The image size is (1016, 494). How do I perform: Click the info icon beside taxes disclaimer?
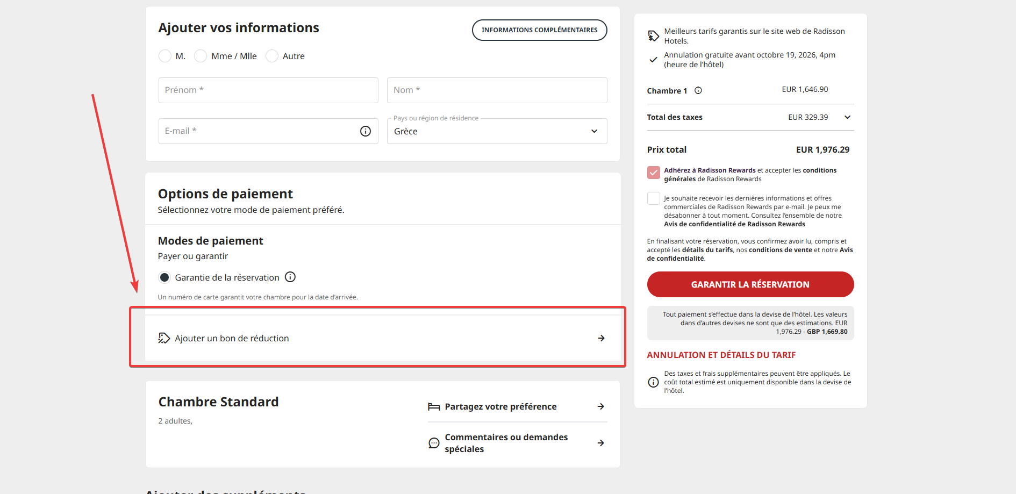[653, 382]
